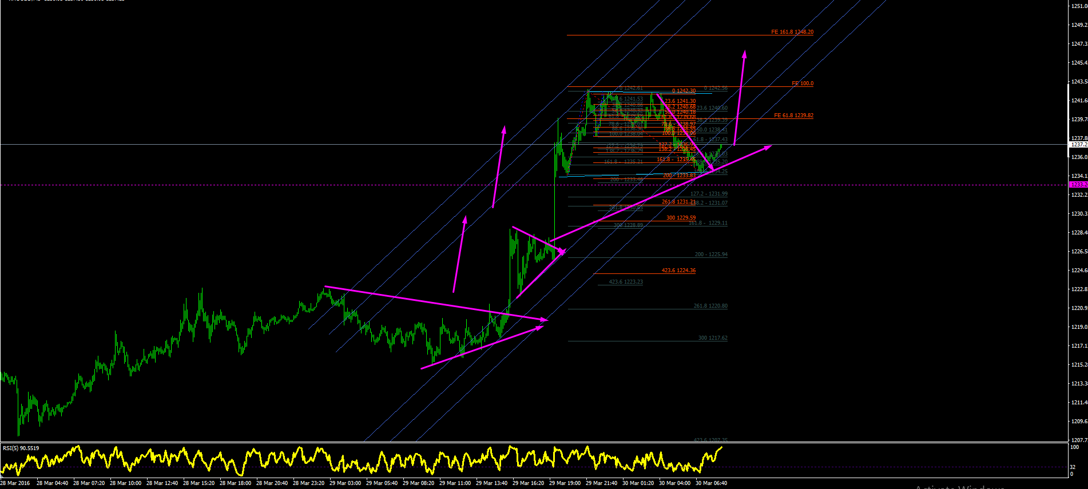Click the gray 423.6 1223.23 Fibonacci label
This screenshot has width=1088, height=489.
coord(626,282)
